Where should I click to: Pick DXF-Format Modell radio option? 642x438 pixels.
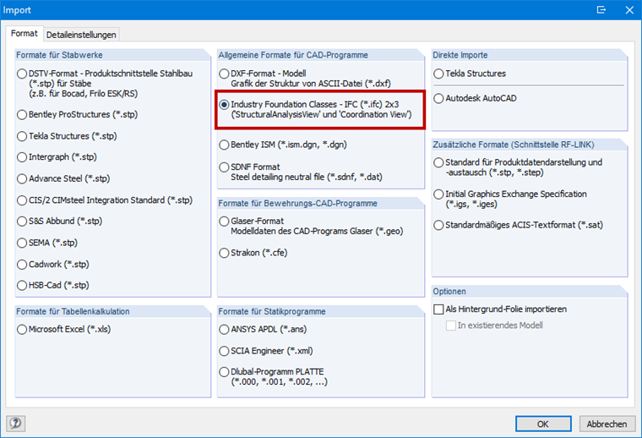pos(224,74)
